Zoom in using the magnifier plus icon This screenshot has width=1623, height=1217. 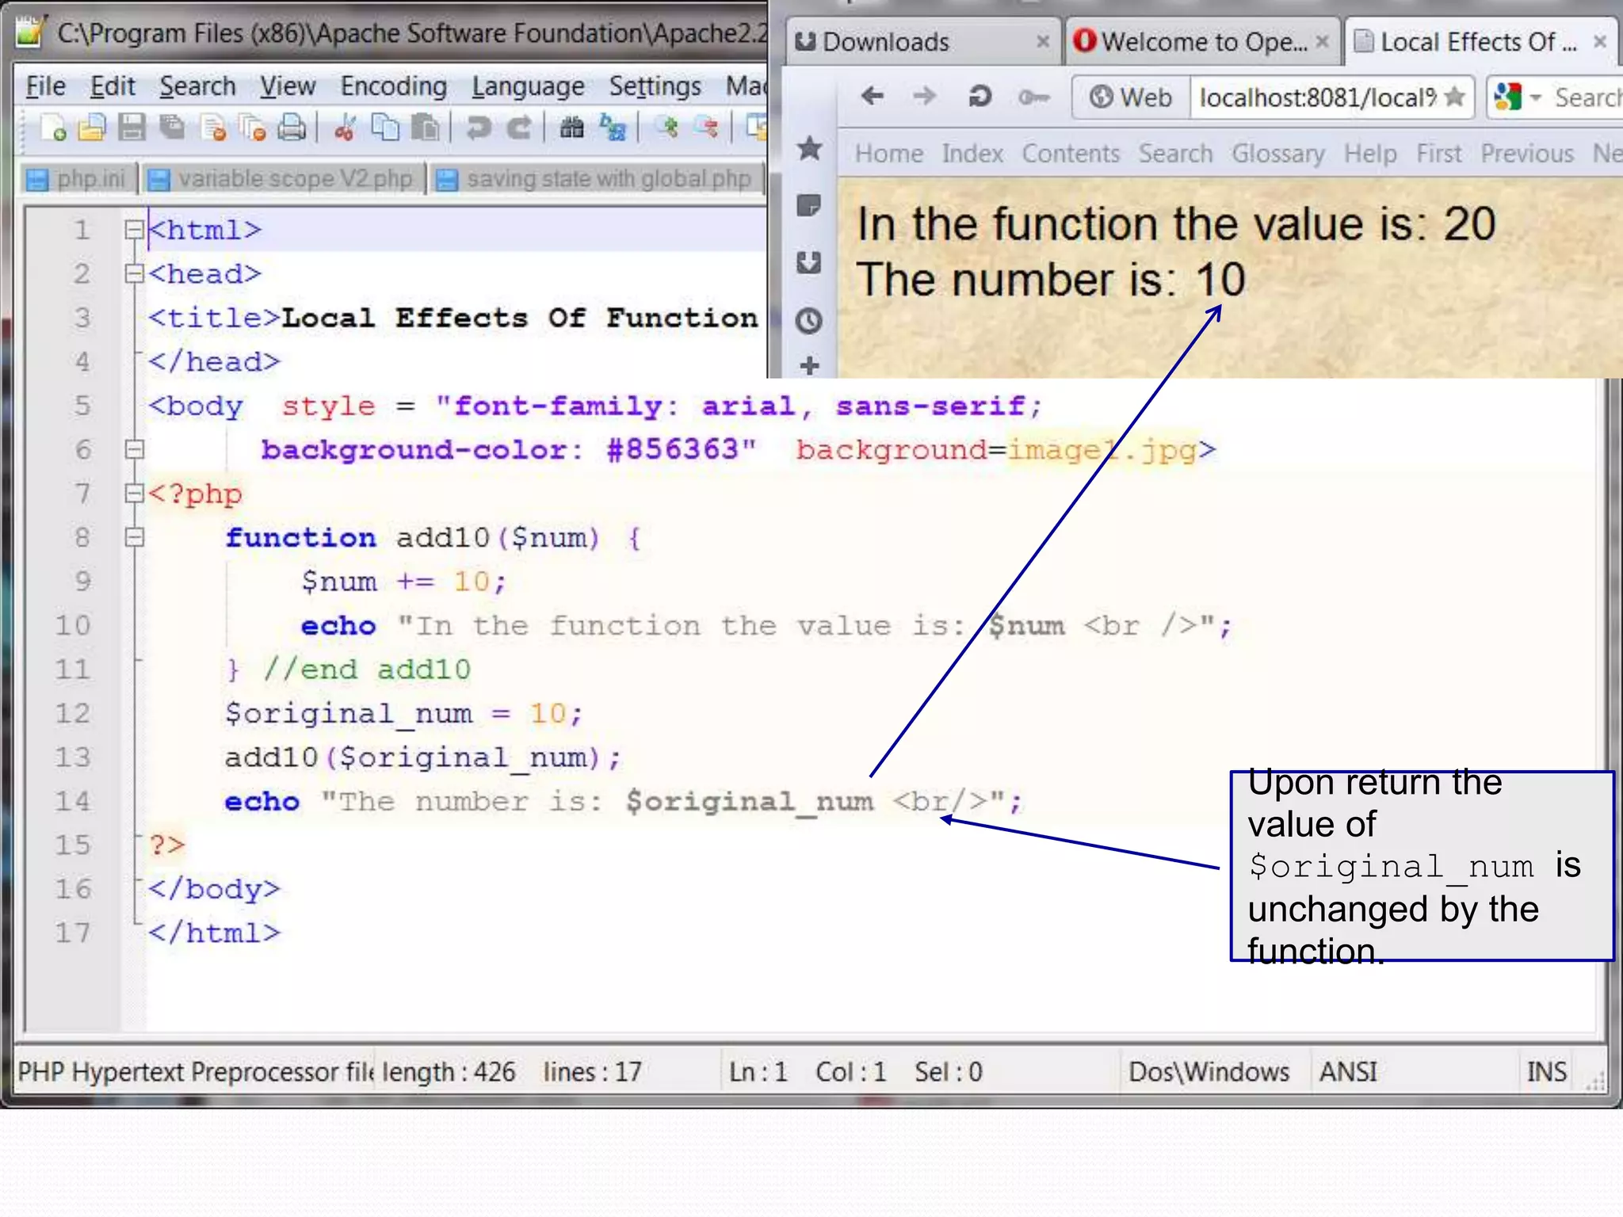tap(667, 128)
